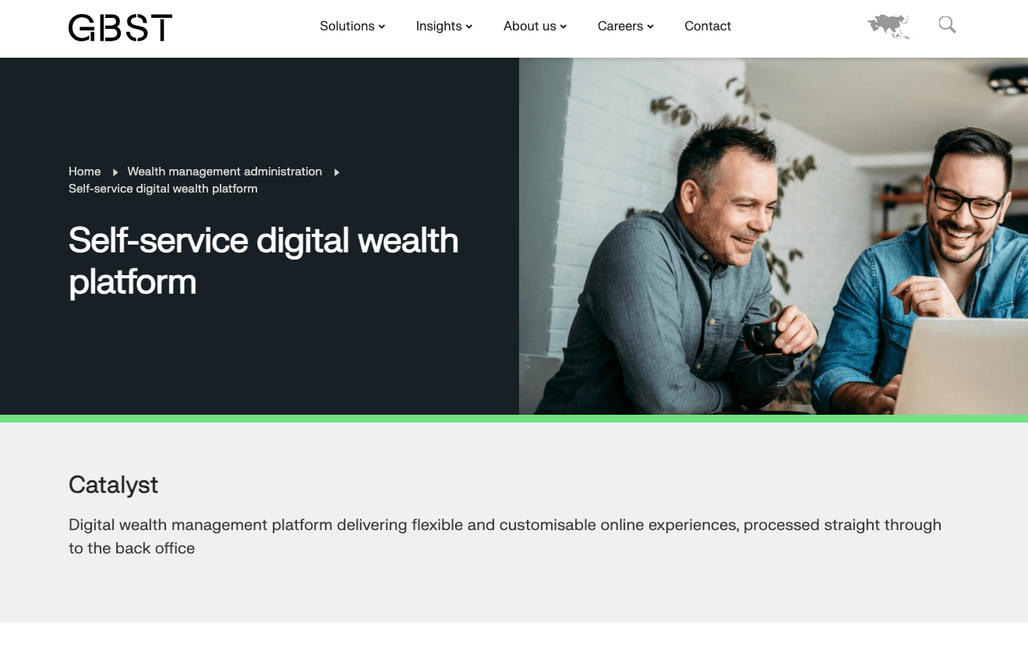1028x672 pixels.
Task: Go to the Contact page
Action: [x=708, y=26]
